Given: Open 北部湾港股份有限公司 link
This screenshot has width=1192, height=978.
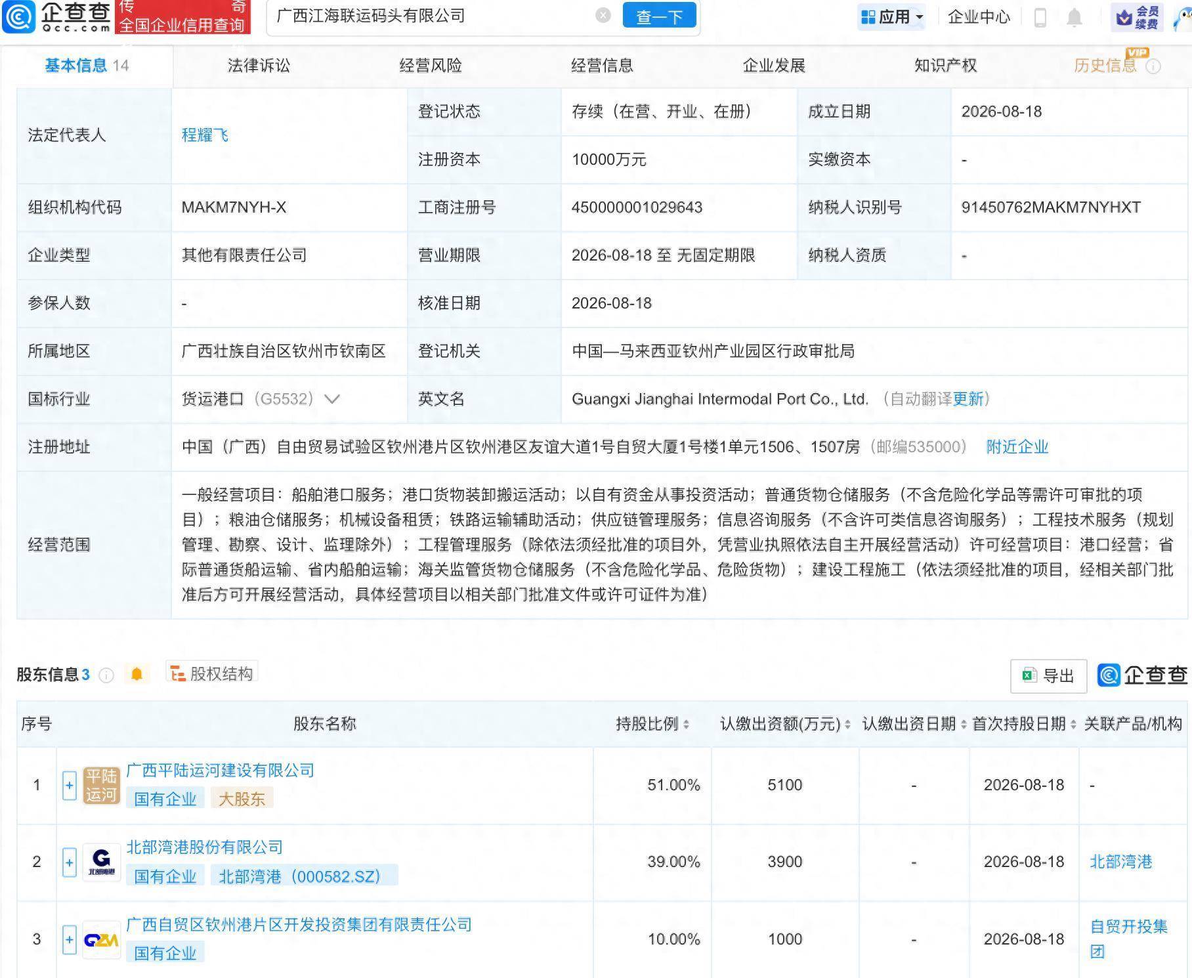Looking at the screenshot, I should 204,847.
